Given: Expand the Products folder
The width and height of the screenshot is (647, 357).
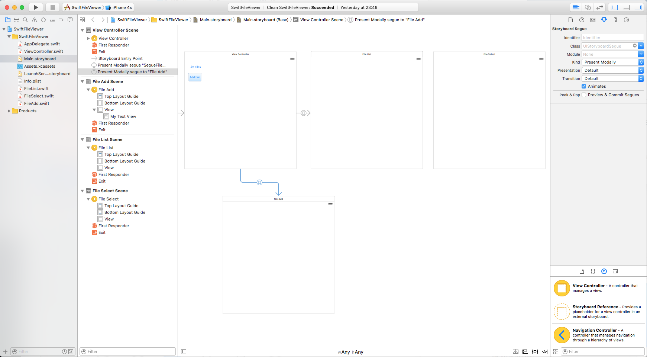Looking at the screenshot, I should pos(9,111).
